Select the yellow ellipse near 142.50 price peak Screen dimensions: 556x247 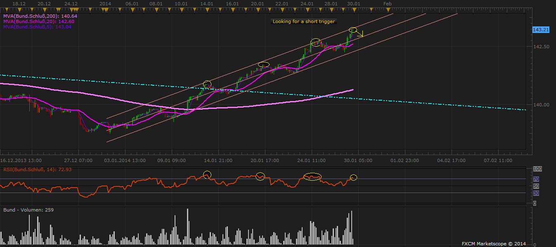(316, 42)
